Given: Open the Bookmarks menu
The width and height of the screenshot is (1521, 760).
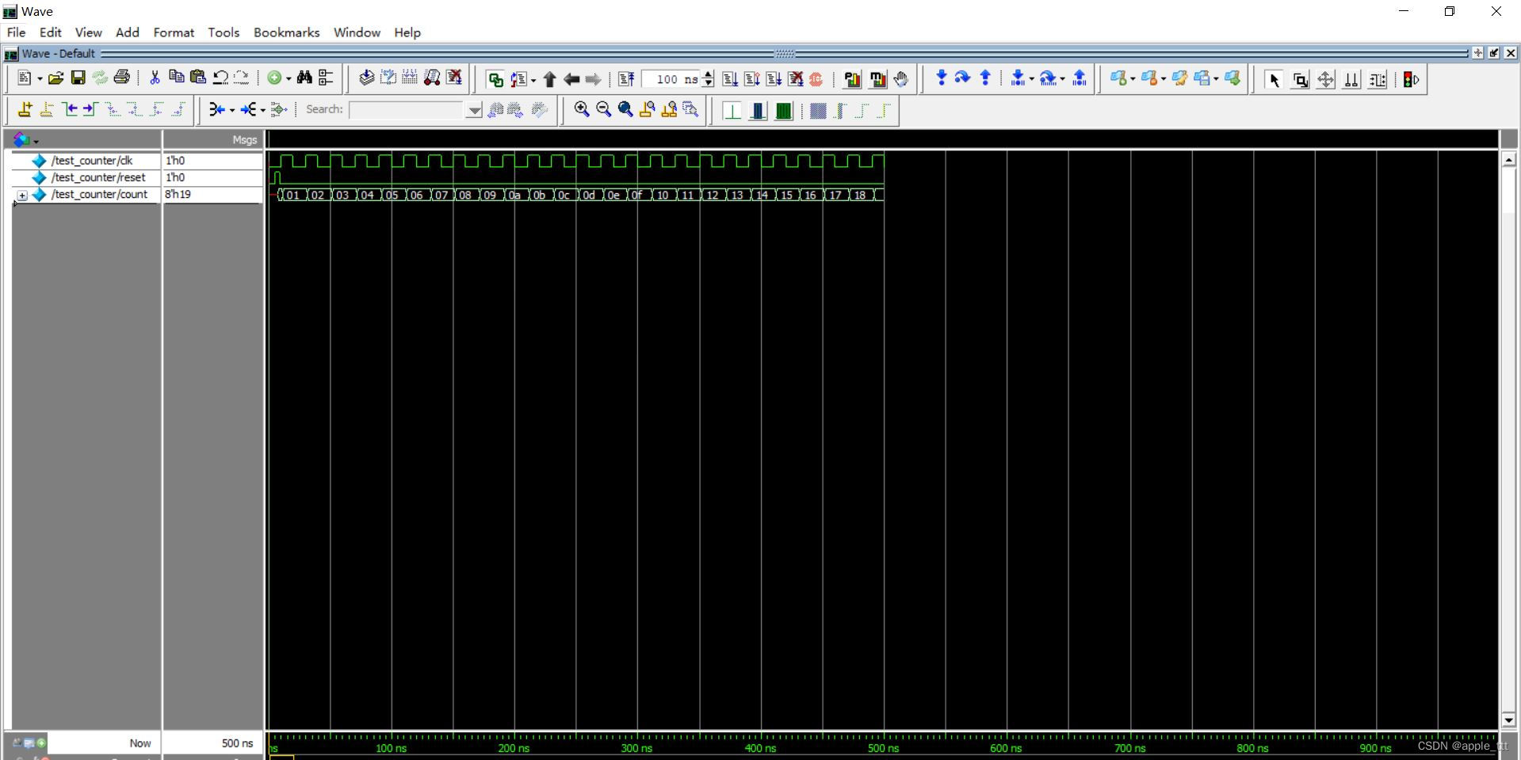Looking at the screenshot, I should click(286, 32).
